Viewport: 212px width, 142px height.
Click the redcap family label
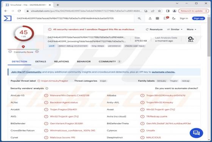185,81
